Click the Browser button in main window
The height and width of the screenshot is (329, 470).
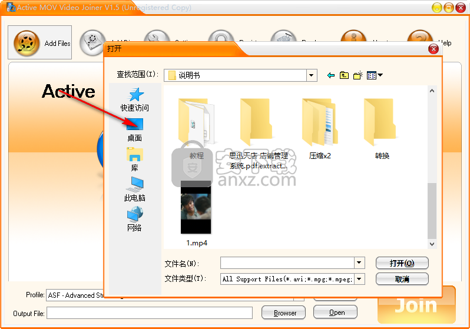pyautogui.click(x=283, y=313)
